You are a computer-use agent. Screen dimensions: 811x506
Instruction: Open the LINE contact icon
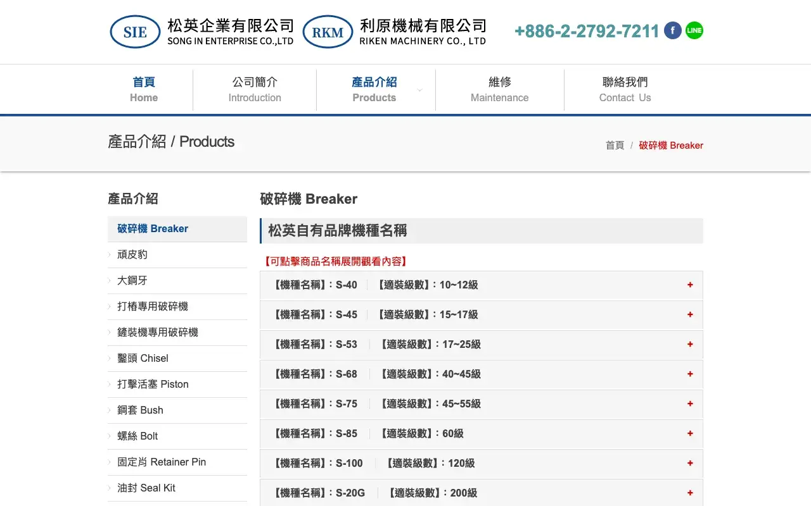tap(694, 30)
